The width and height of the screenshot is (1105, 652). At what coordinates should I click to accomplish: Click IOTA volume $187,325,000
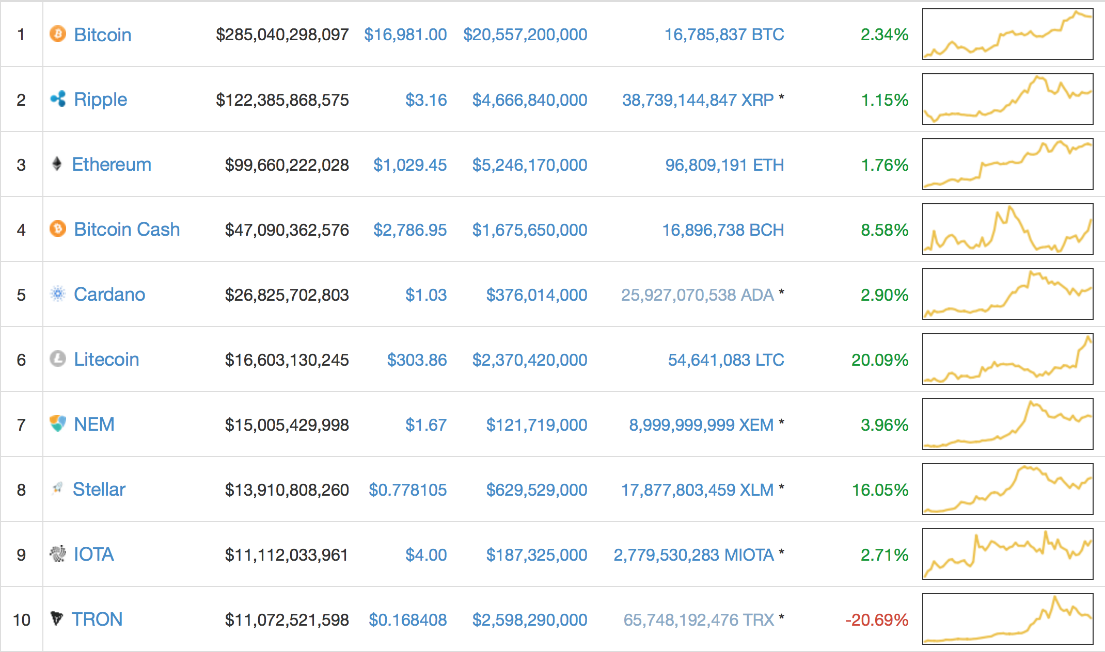537,555
